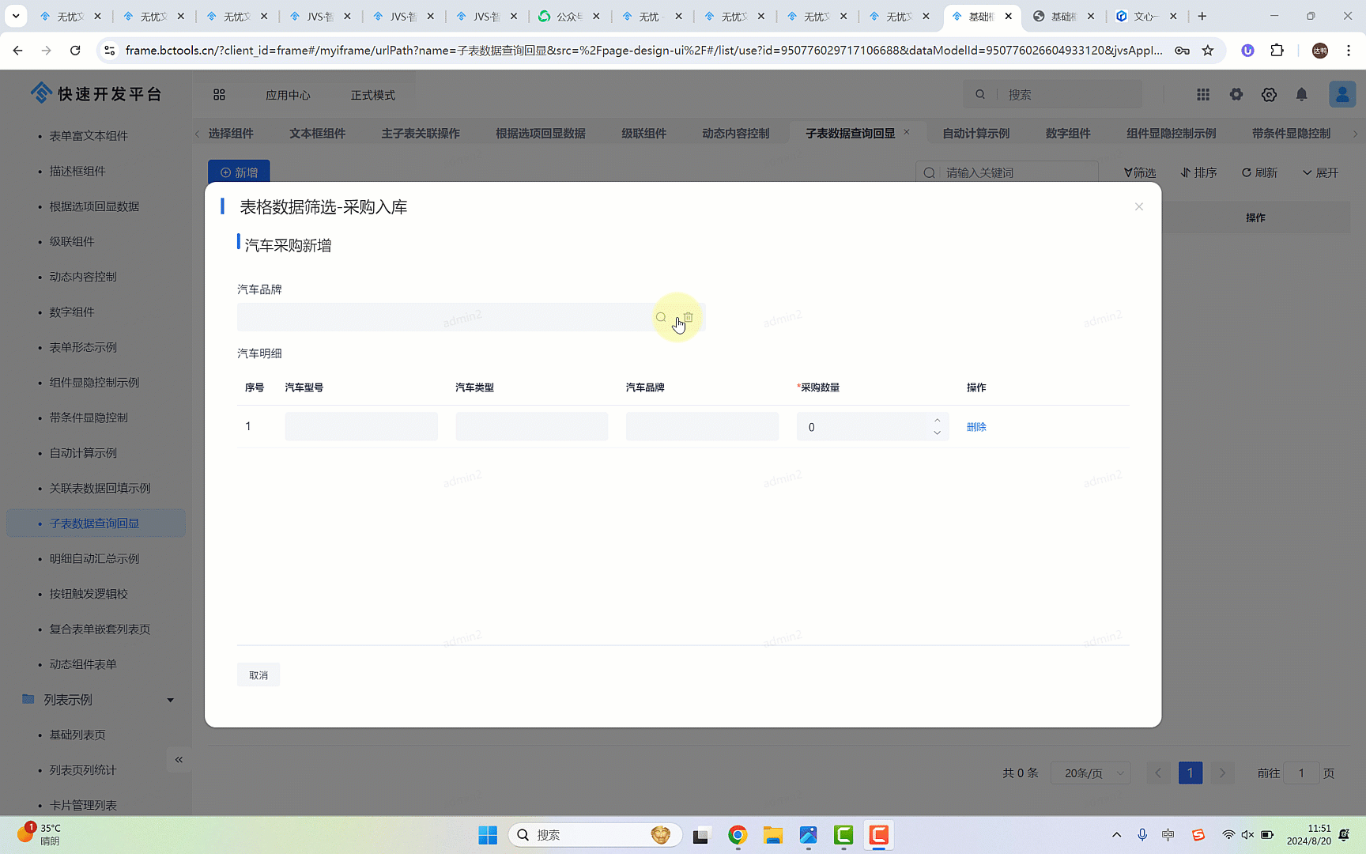1366x854 pixels.
Task: Open File Explorer from the taskbar
Action: click(x=772, y=835)
